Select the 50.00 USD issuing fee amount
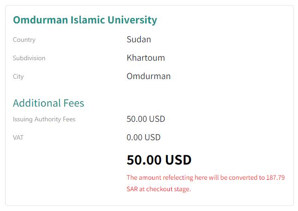The height and width of the screenshot is (211, 298). 146,119
